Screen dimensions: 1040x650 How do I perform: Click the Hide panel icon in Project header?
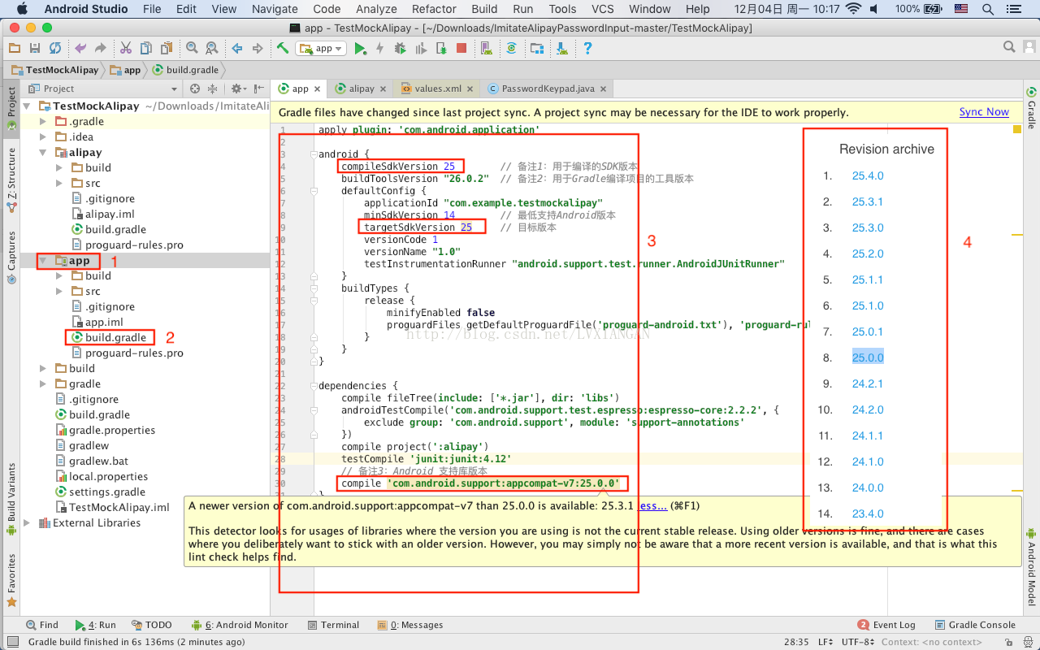[258, 89]
